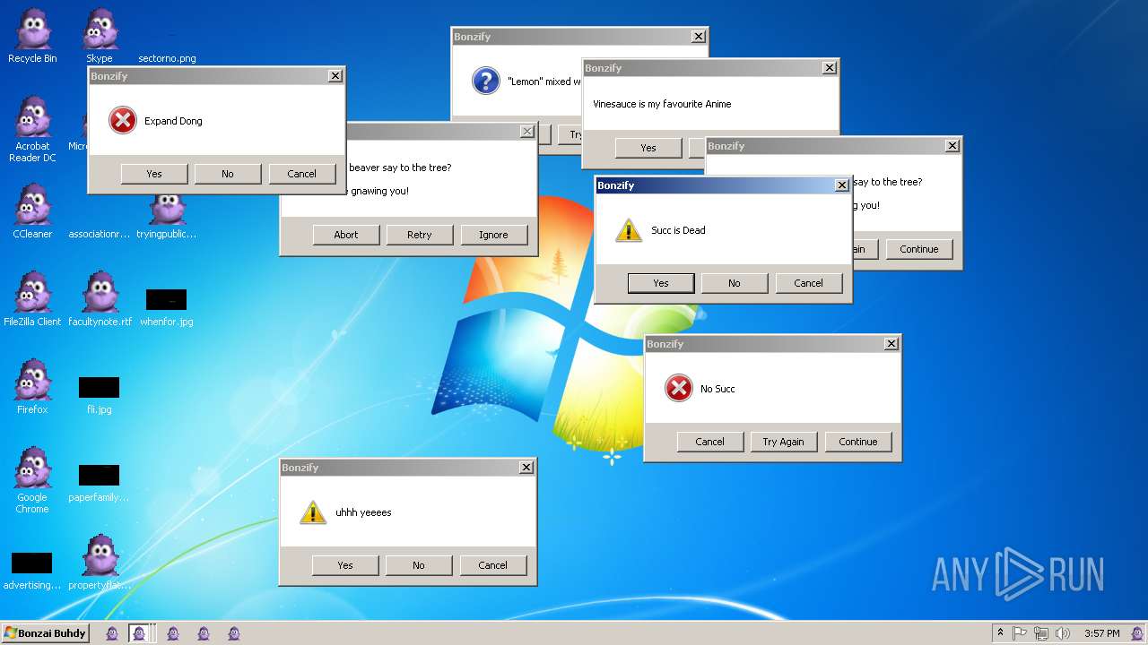Select the facultynote.rtf file icon

(x=100, y=299)
